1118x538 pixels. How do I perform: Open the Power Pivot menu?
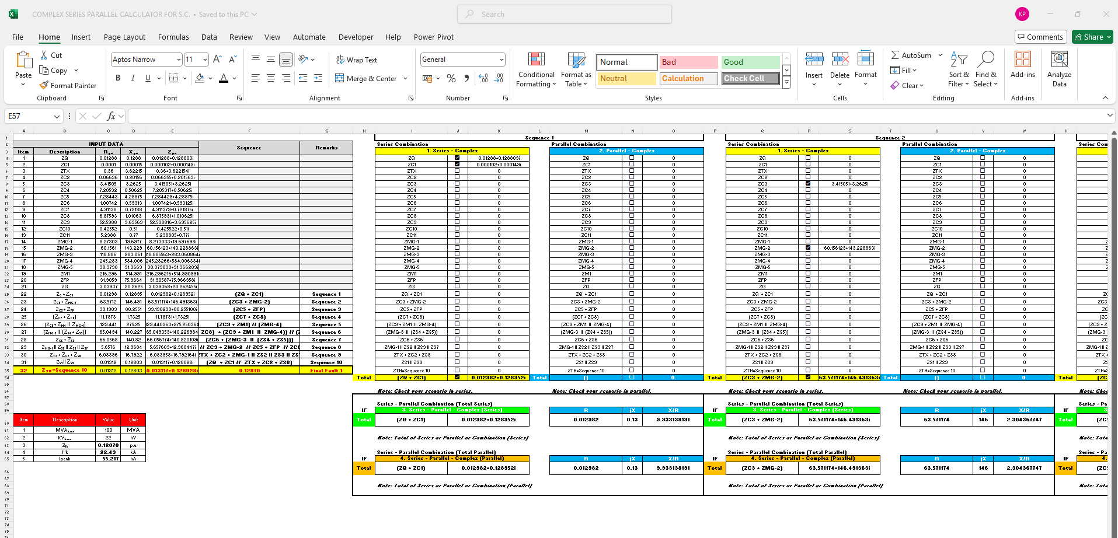tap(433, 37)
